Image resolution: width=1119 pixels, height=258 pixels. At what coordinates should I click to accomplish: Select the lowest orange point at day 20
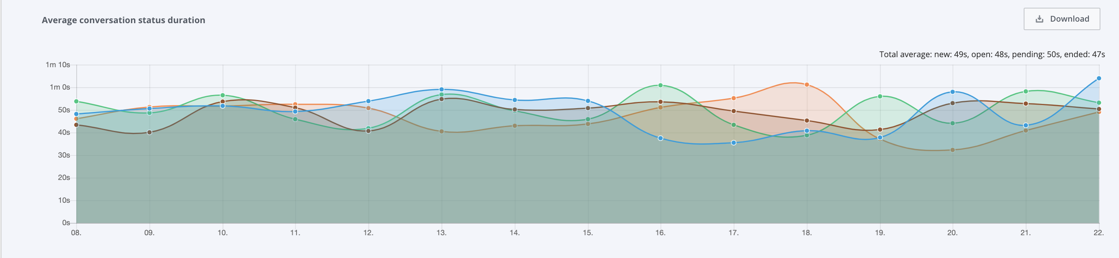point(953,150)
